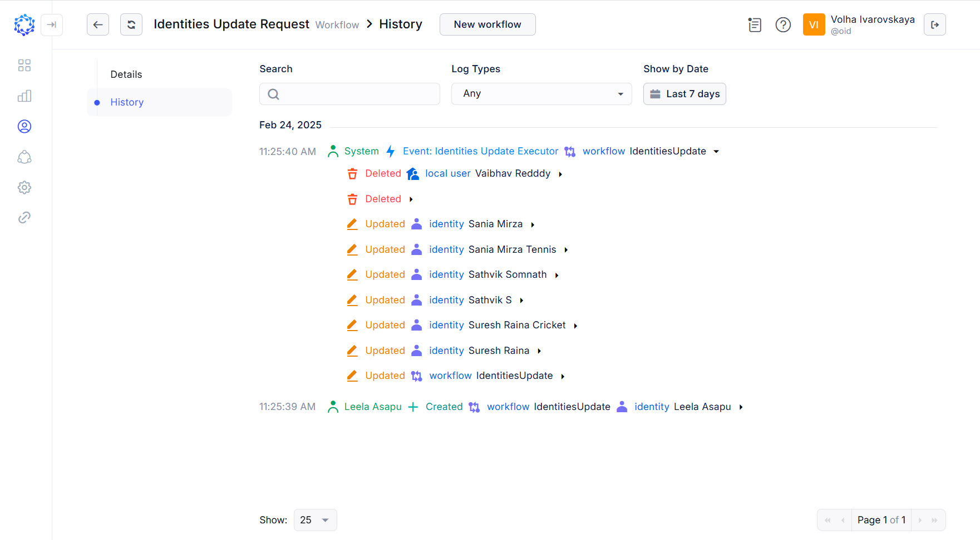Open the Last 7 days date filter

(x=684, y=93)
